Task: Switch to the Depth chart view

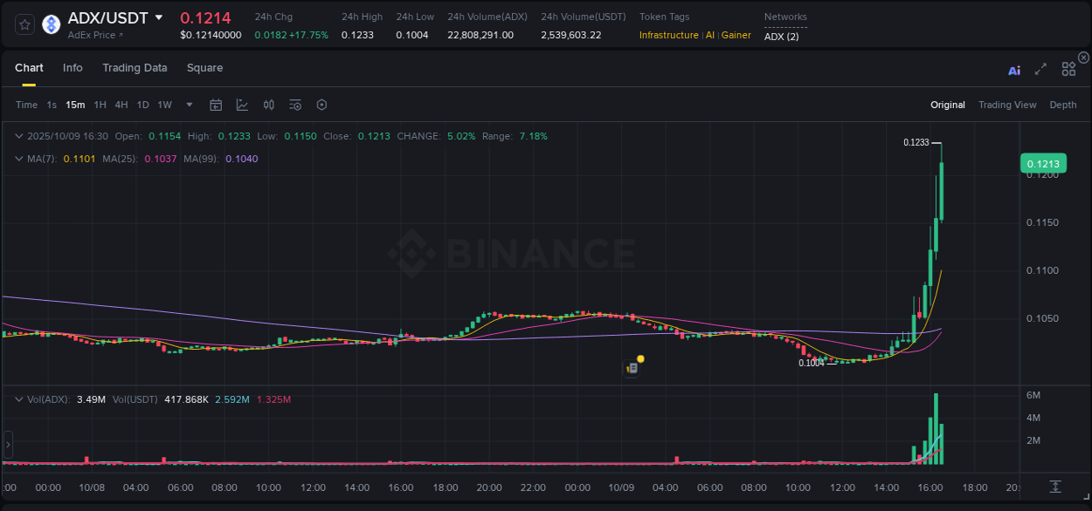Action: tap(1062, 104)
